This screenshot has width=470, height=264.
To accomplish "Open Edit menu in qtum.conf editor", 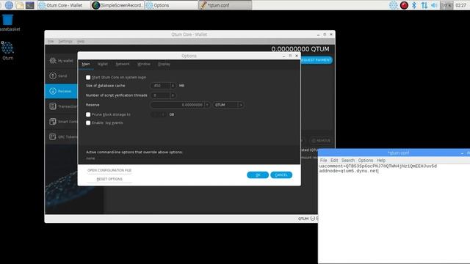I will click(334, 161).
